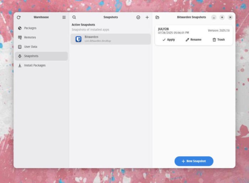The width and height of the screenshot is (249, 183).
Task: Open the Warehouse hamburger menu
Action: click(x=64, y=17)
